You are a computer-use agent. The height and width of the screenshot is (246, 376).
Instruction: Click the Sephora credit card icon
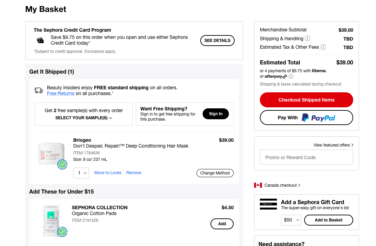[41, 40]
